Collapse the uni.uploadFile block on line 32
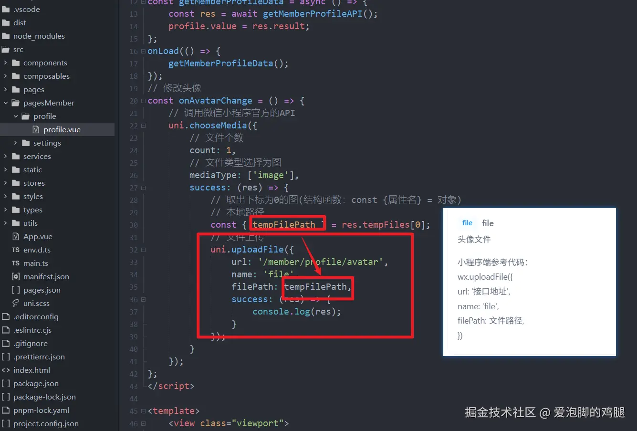The image size is (637, 431). click(144, 250)
